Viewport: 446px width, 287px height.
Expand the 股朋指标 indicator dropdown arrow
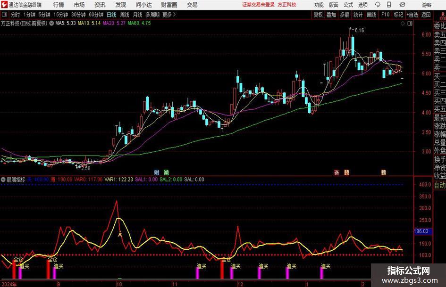[3, 180]
